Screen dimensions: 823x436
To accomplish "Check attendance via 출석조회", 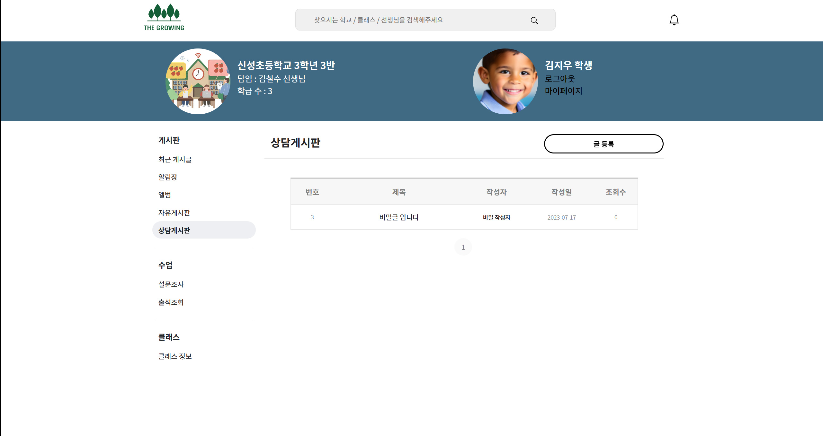I will point(171,302).
